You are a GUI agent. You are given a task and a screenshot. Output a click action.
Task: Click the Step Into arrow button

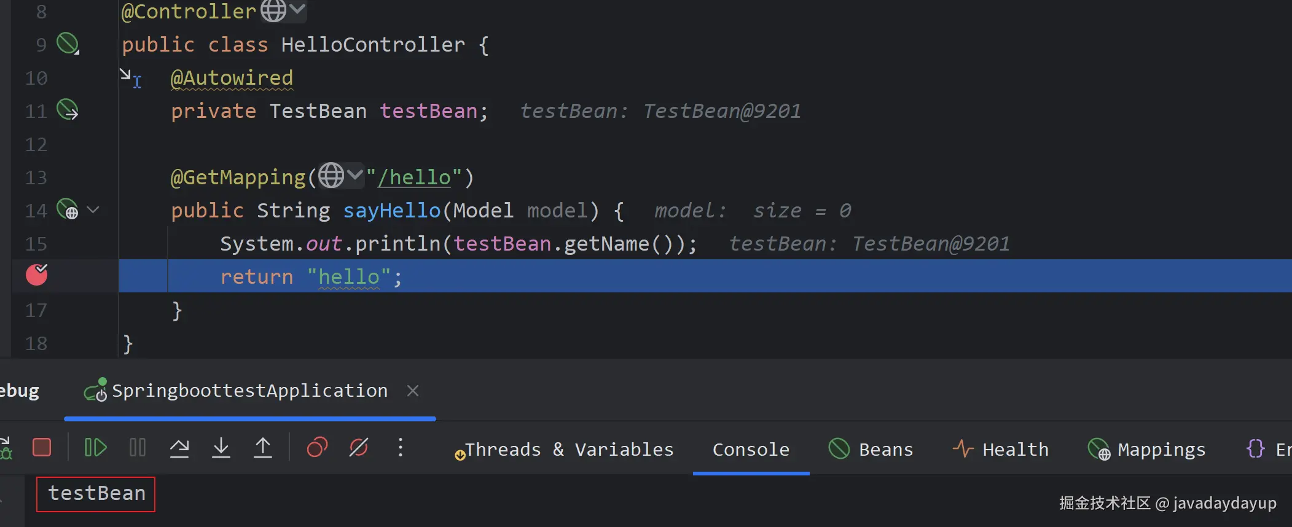click(221, 448)
